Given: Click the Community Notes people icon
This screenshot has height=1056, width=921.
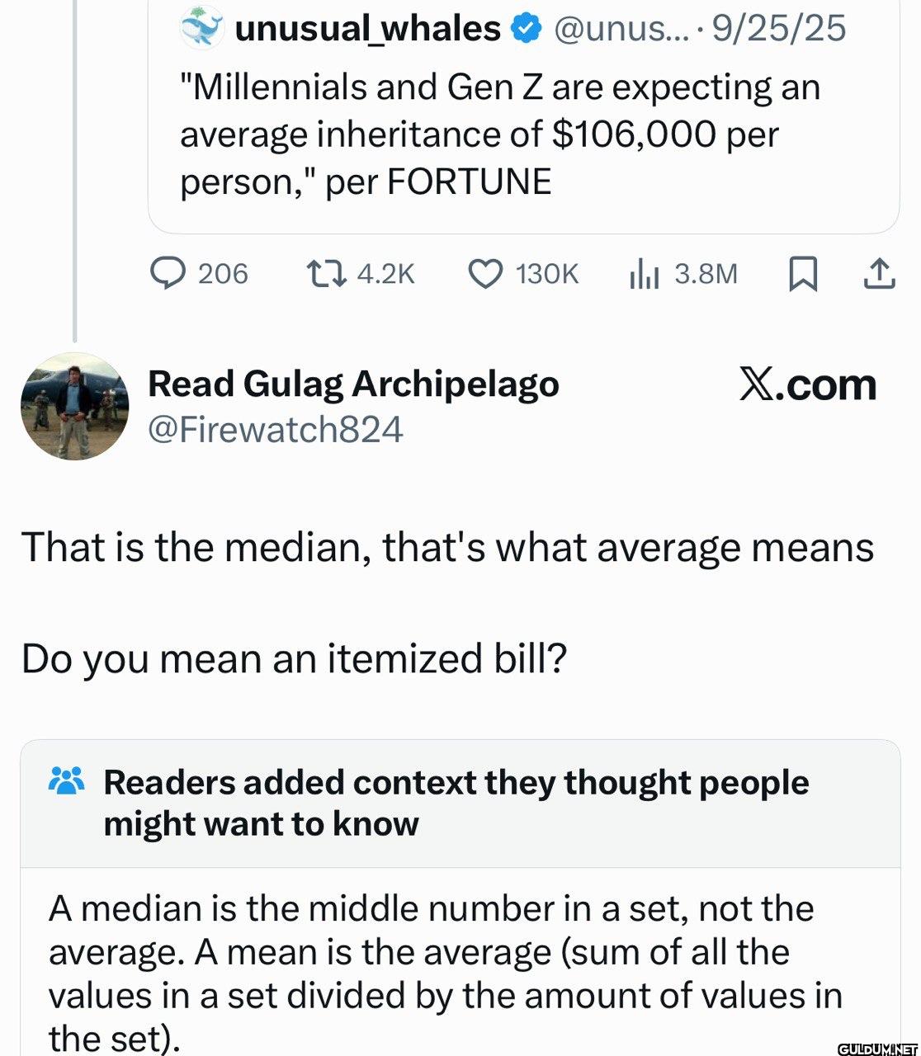Looking at the screenshot, I should [67, 780].
